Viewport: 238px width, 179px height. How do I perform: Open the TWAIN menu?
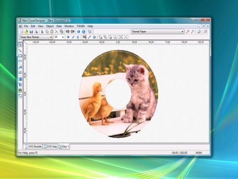[x=81, y=26]
